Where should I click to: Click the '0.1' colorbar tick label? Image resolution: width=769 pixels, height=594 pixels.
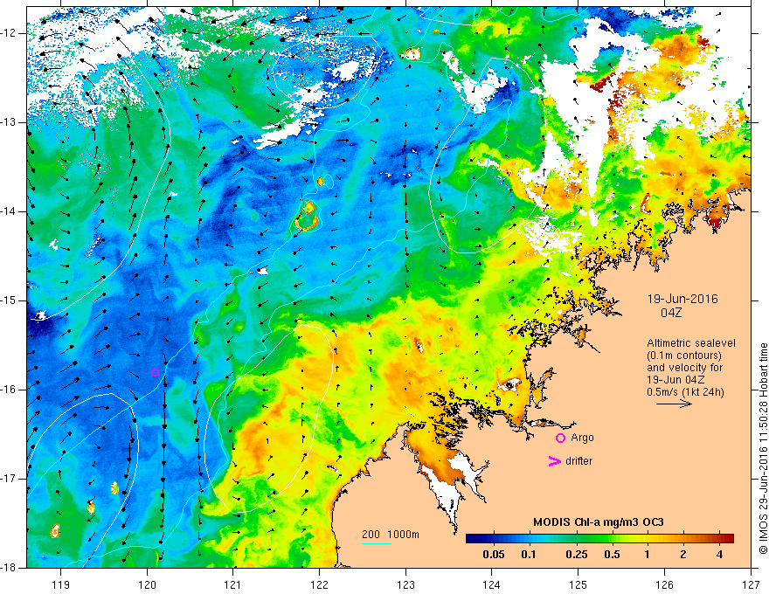tap(529, 555)
